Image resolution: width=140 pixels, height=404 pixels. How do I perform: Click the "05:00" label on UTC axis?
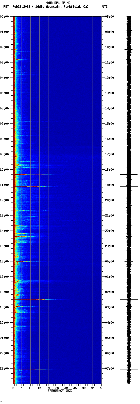point(110,338)
